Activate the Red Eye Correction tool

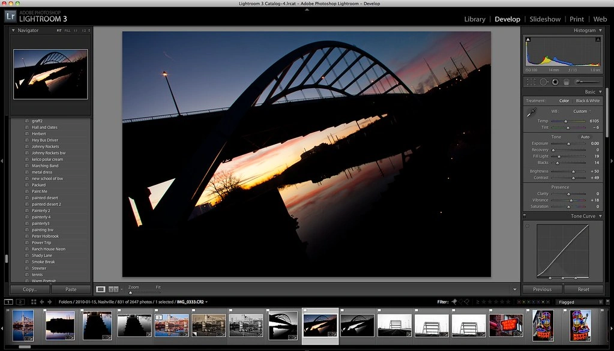point(554,82)
